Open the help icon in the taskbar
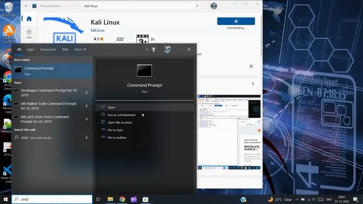 coord(243,199)
